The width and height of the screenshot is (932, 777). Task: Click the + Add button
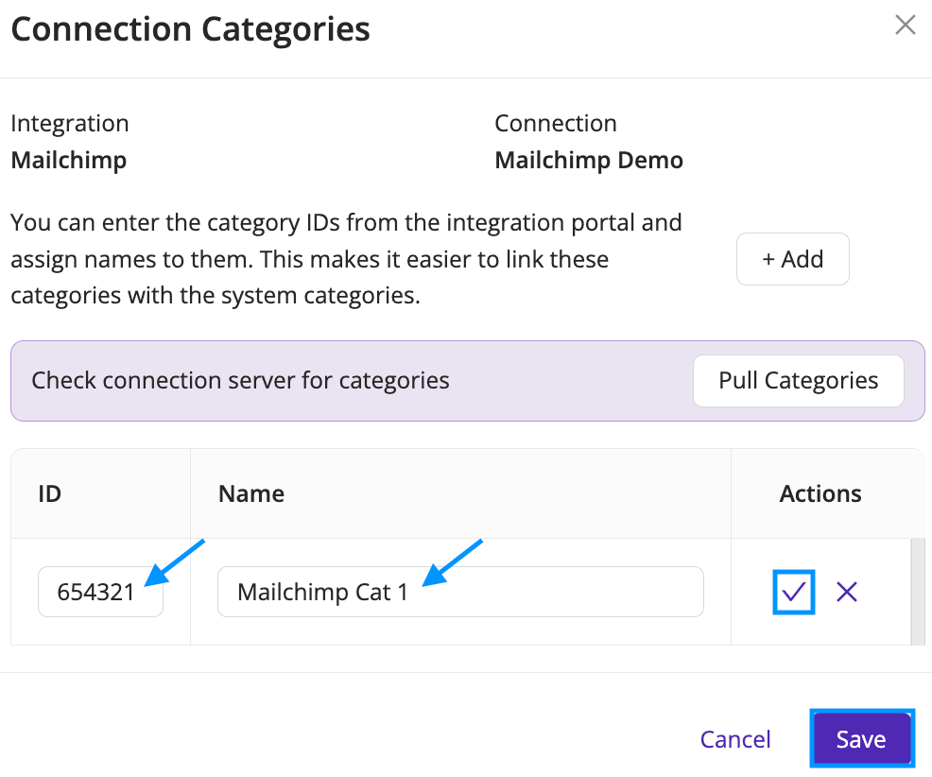click(x=792, y=259)
